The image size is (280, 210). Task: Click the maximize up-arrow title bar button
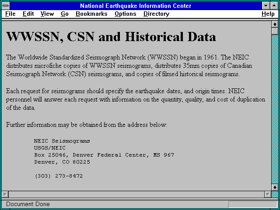coord(274,6)
